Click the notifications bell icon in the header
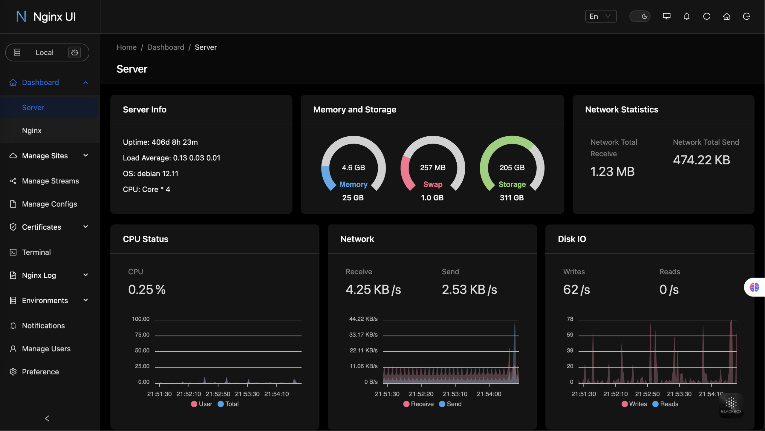Screen dimensions: 765x431 pyautogui.click(x=686, y=16)
